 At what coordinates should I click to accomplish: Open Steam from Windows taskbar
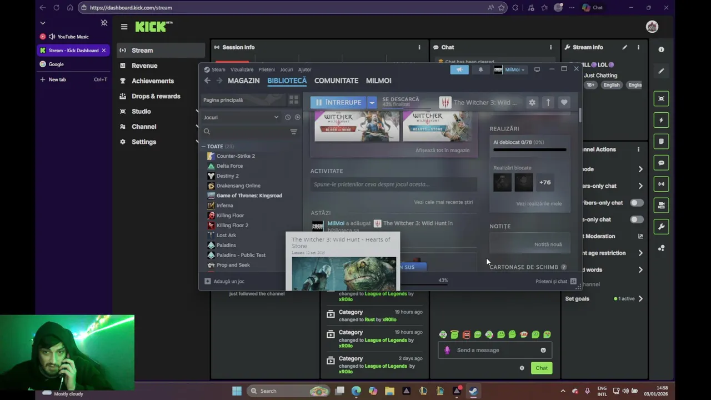tap(473, 391)
